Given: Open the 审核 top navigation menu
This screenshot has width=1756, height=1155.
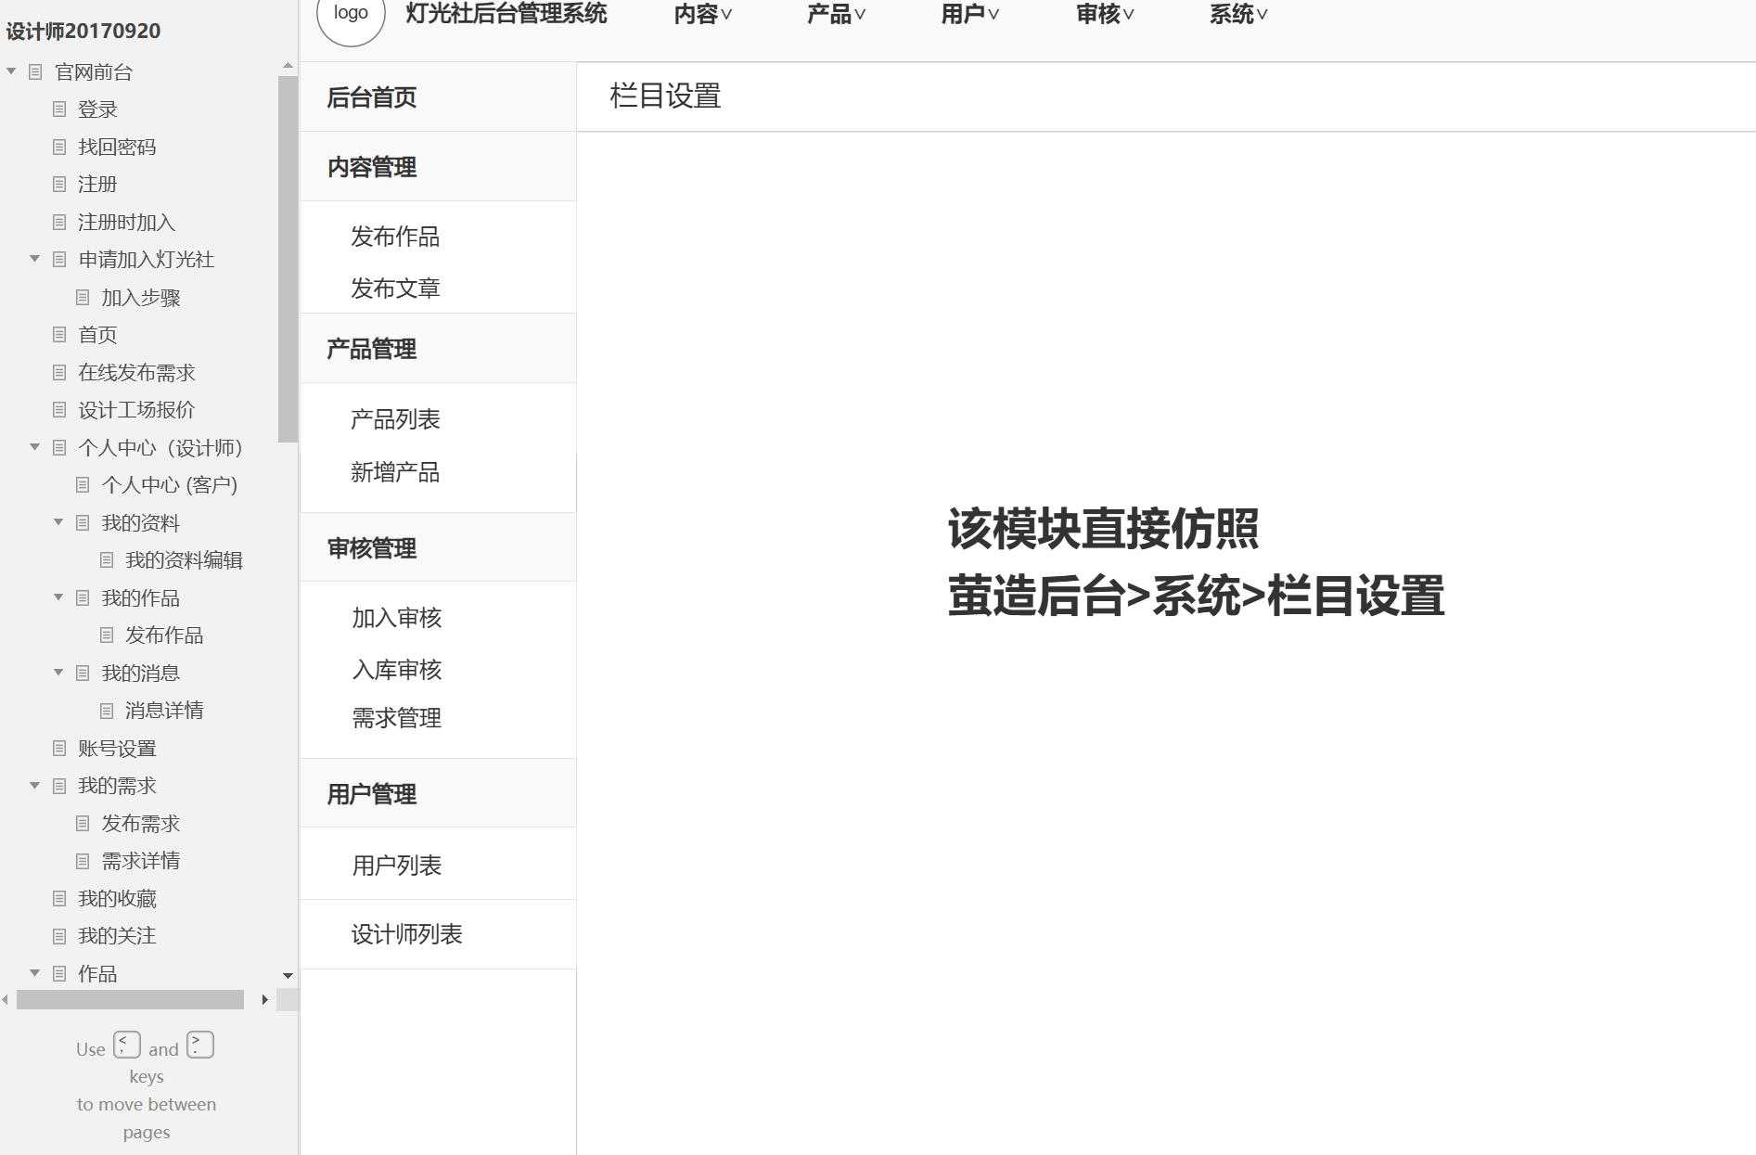Looking at the screenshot, I should coord(1104,14).
